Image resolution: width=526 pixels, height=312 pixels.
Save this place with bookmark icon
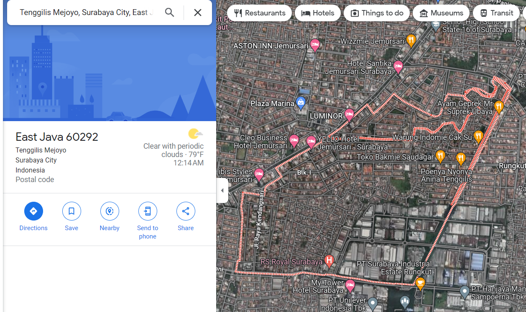[x=71, y=211]
